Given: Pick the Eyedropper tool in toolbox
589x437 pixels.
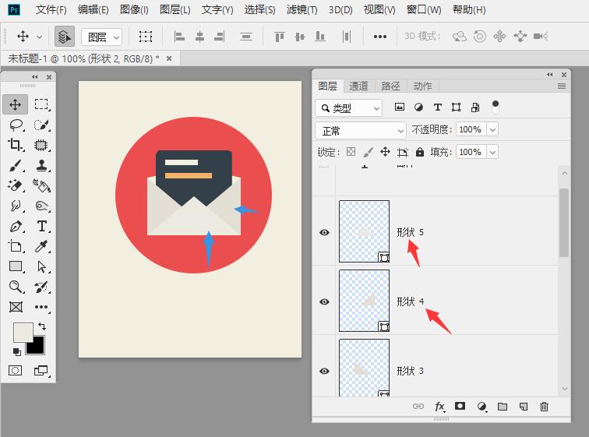Looking at the screenshot, I should 41,247.
